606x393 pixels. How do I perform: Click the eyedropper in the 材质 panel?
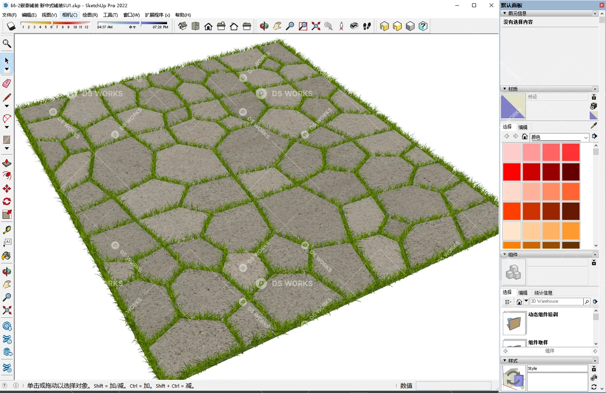pyautogui.click(x=593, y=126)
